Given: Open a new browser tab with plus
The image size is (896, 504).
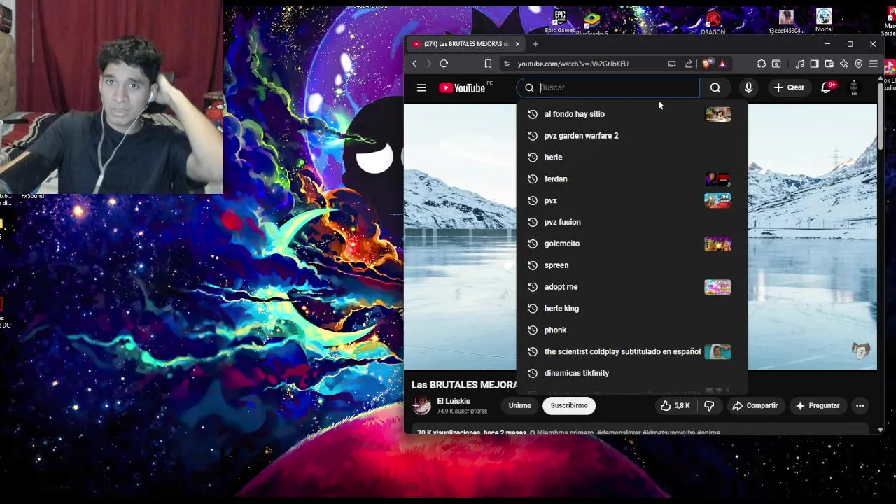Looking at the screenshot, I should coord(535,44).
